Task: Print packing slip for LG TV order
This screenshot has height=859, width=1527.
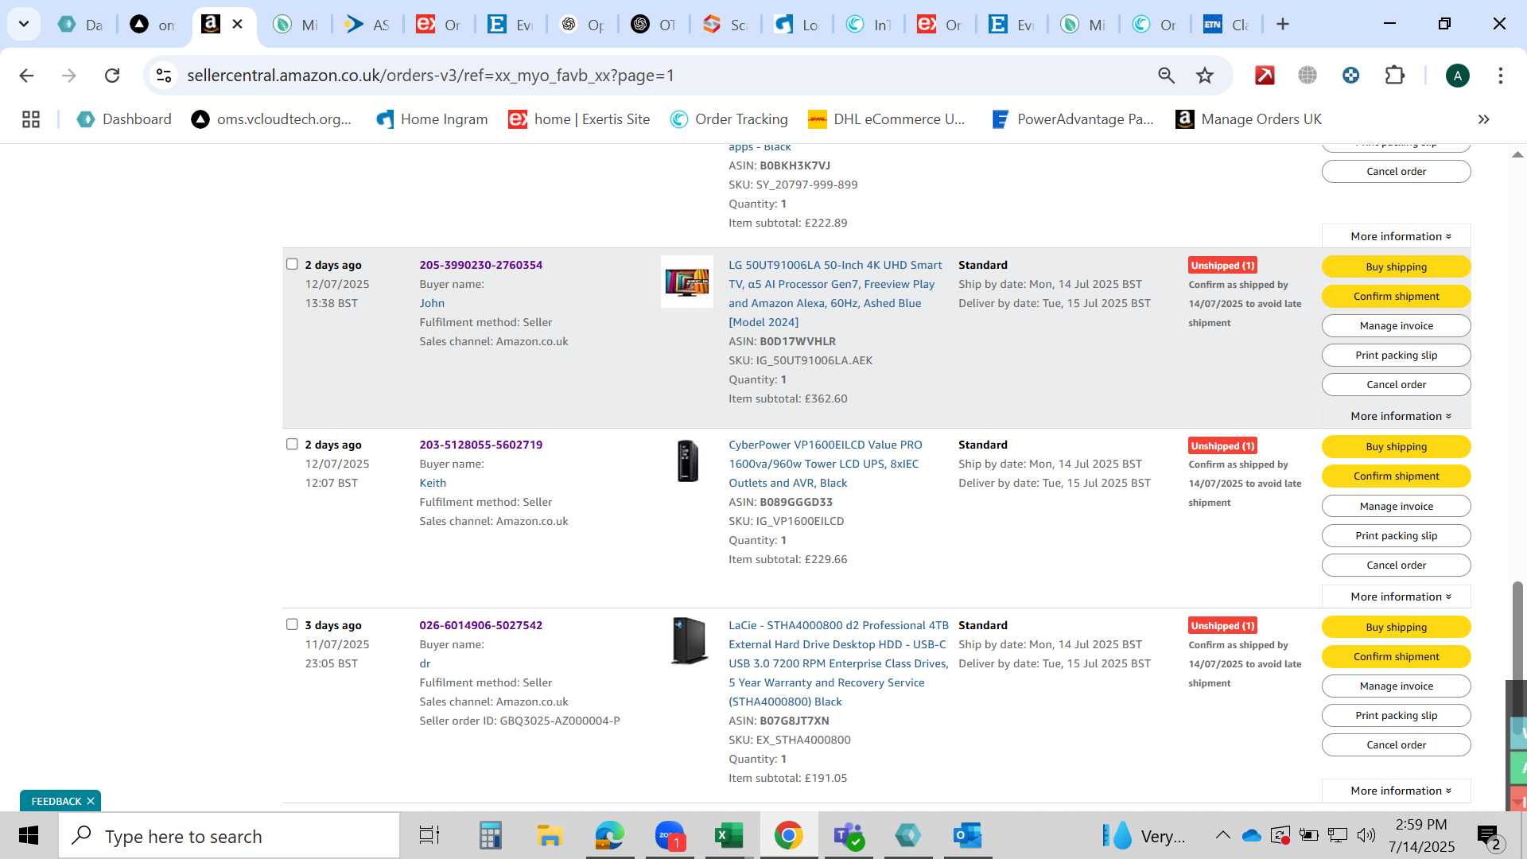Action: [x=1396, y=355]
